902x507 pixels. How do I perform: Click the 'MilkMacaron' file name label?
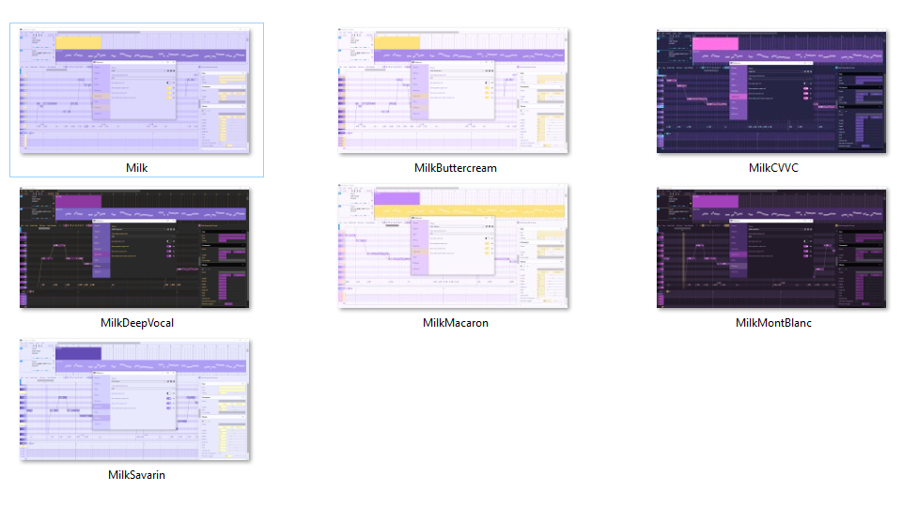(456, 323)
